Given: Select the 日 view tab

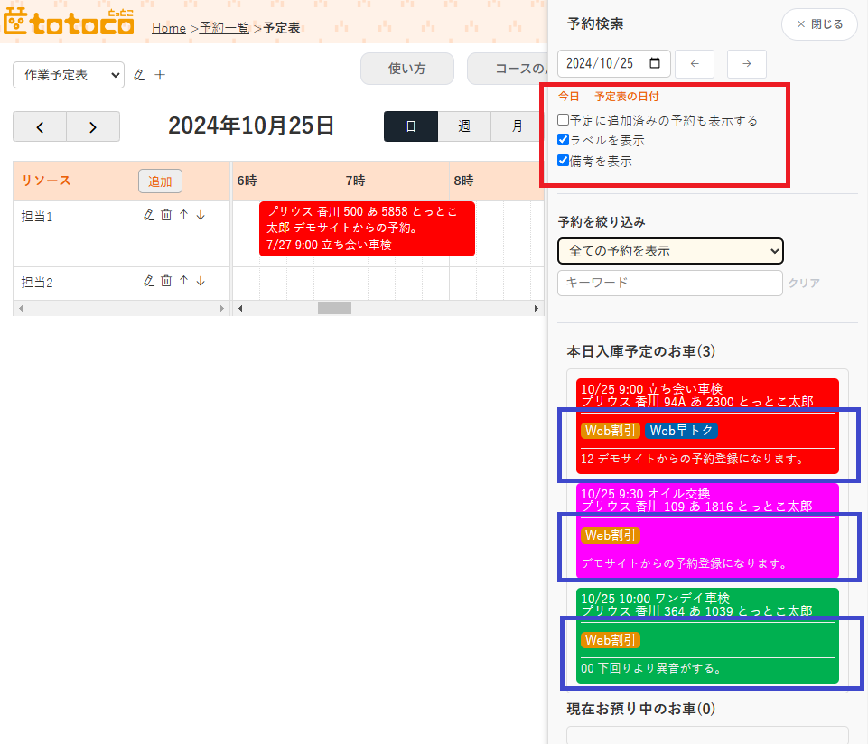Looking at the screenshot, I should [411, 126].
